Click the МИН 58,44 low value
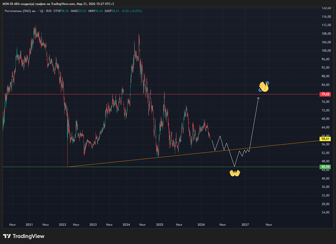The image size is (336, 244). 95,11
